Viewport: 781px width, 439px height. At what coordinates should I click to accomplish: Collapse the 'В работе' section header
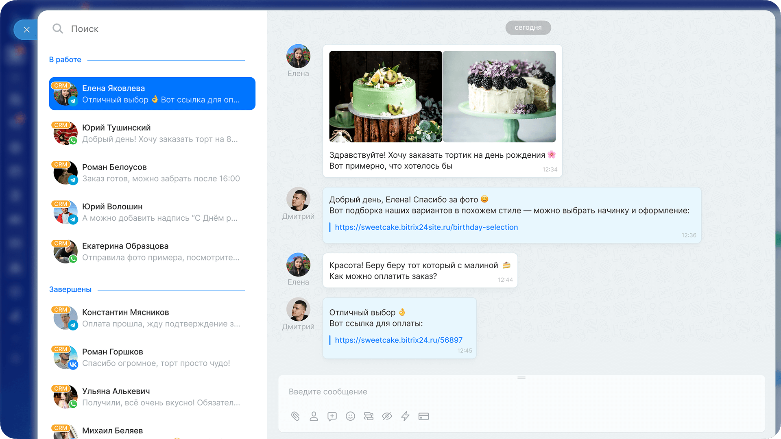click(65, 60)
